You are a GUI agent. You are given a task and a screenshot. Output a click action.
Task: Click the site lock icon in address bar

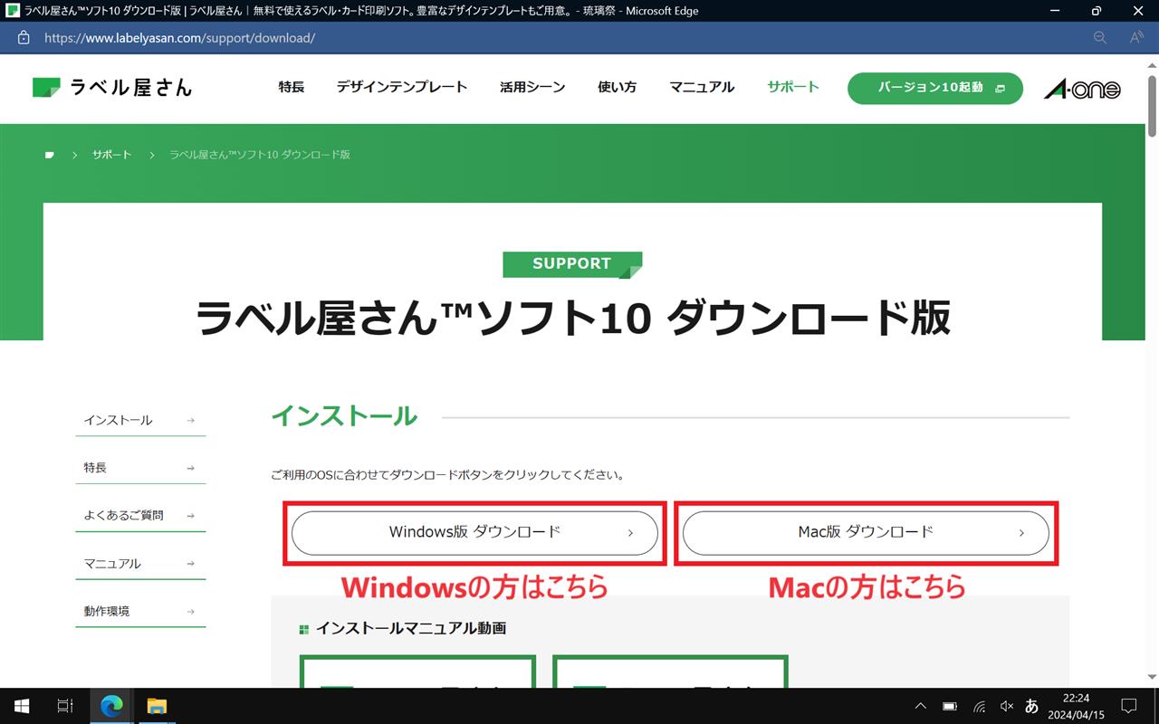(24, 38)
